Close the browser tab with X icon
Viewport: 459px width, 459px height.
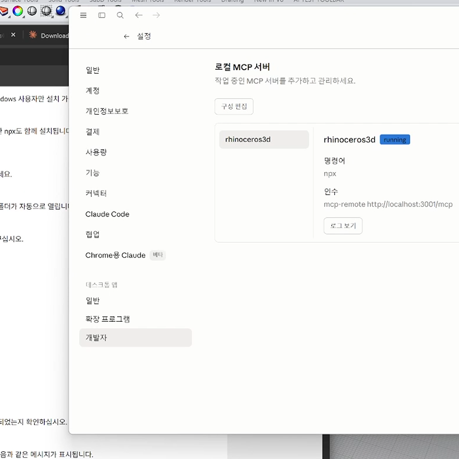[x=13, y=35]
